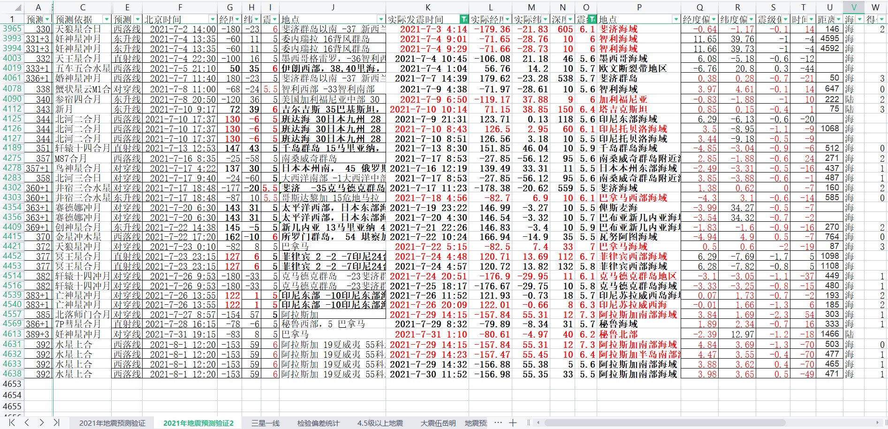Show more sheet tabs via the ellipsis
The height and width of the screenshot is (429, 888).
pos(498,423)
